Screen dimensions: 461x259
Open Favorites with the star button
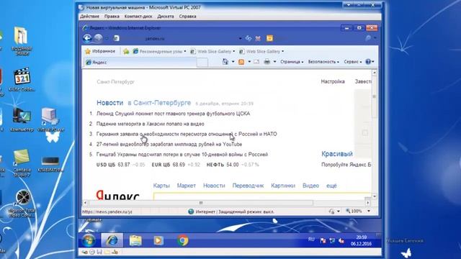pos(100,51)
